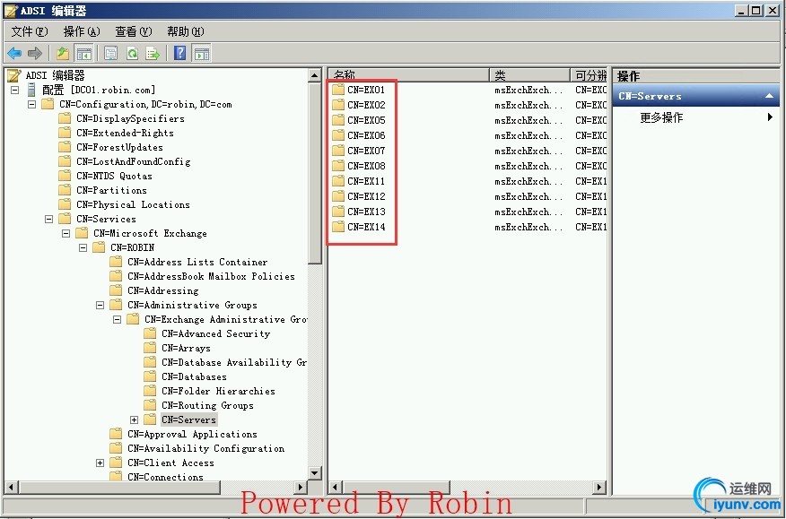
Task: Open help with question mark icon
Action: (x=180, y=53)
